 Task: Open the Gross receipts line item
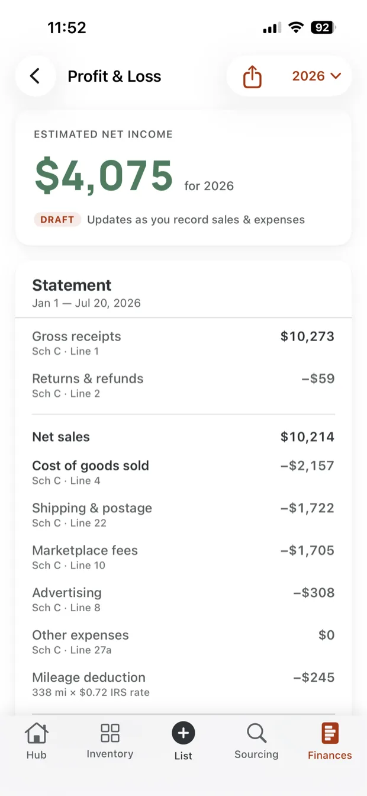tap(183, 343)
